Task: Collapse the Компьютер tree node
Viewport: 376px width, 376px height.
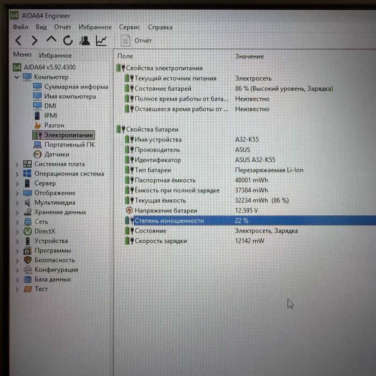Action: click(x=17, y=77)
